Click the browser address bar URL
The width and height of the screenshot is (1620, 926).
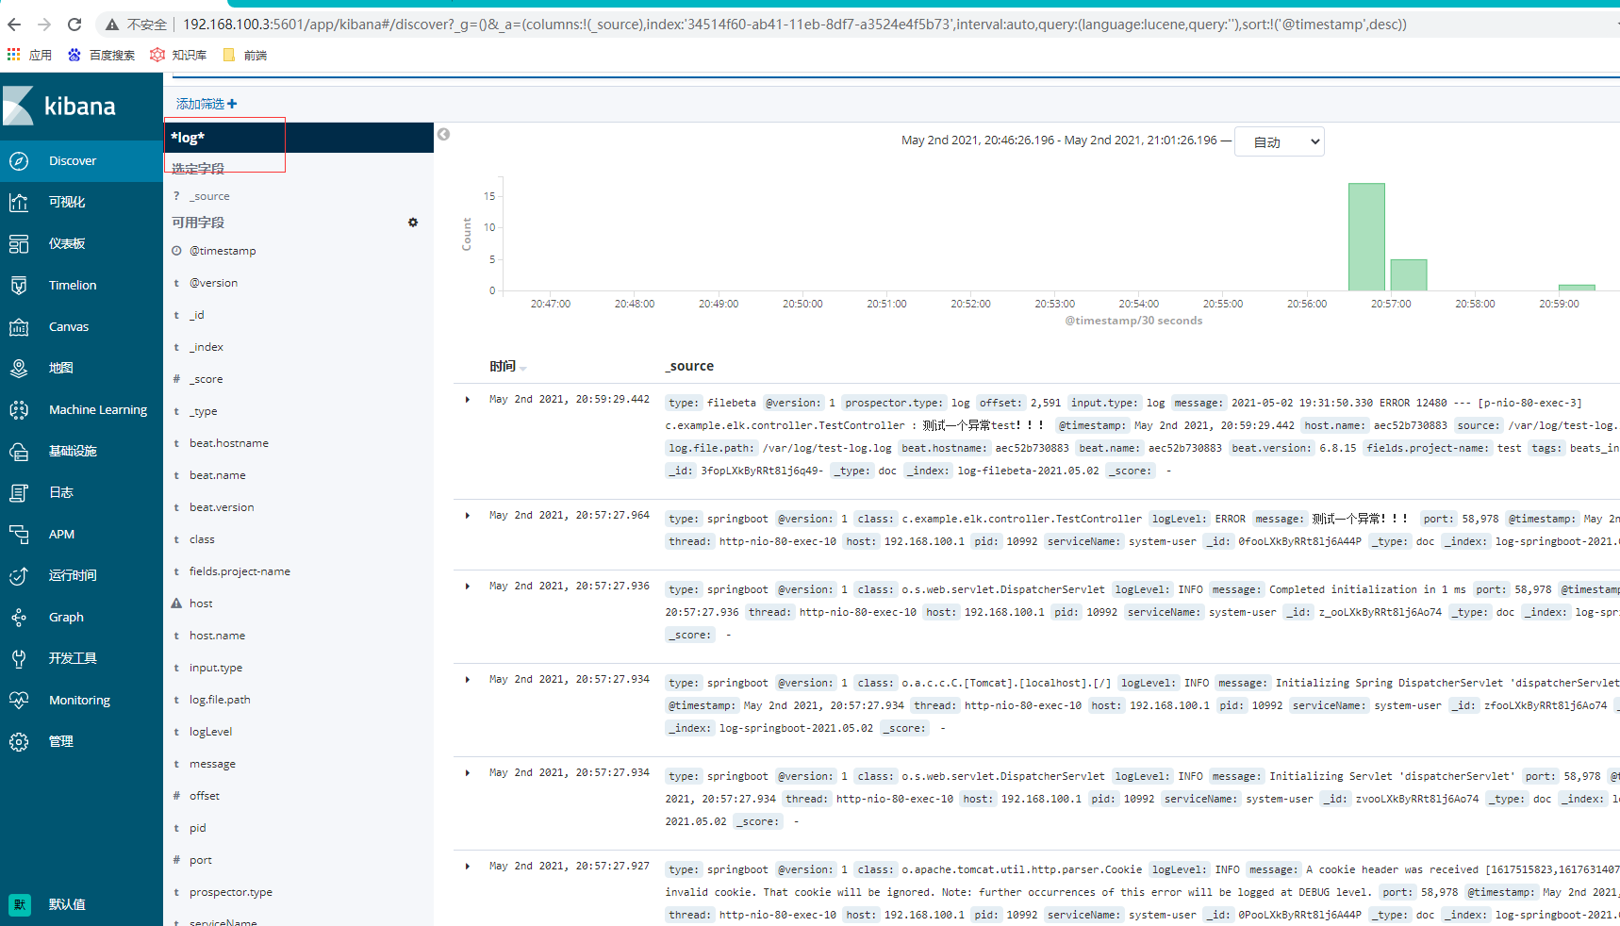(794, 25)
